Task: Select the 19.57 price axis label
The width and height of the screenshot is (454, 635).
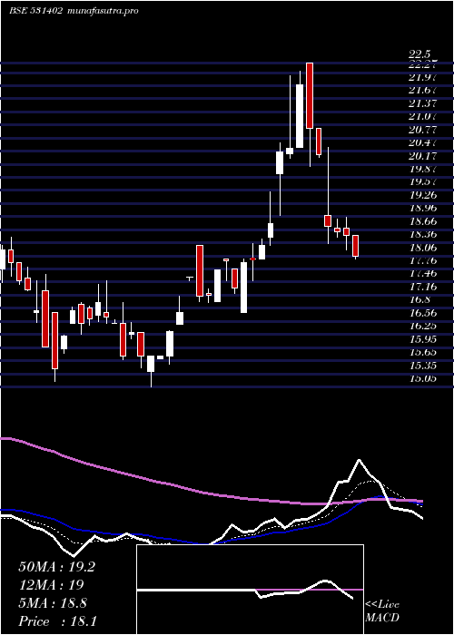Action: [423, 181]
